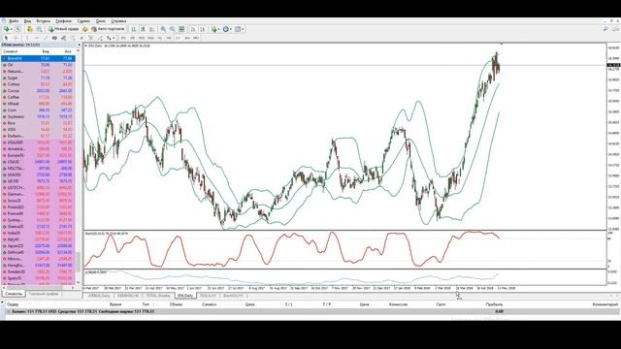Open the Indicators list icon
The height and width of the screenshot is (349, 621).
(214, 29)
